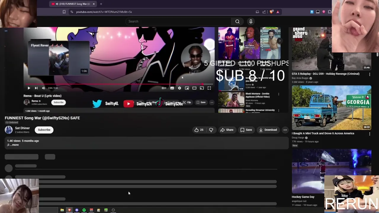
Task: Open Discord from taskbar
Action: coord(77,210)
